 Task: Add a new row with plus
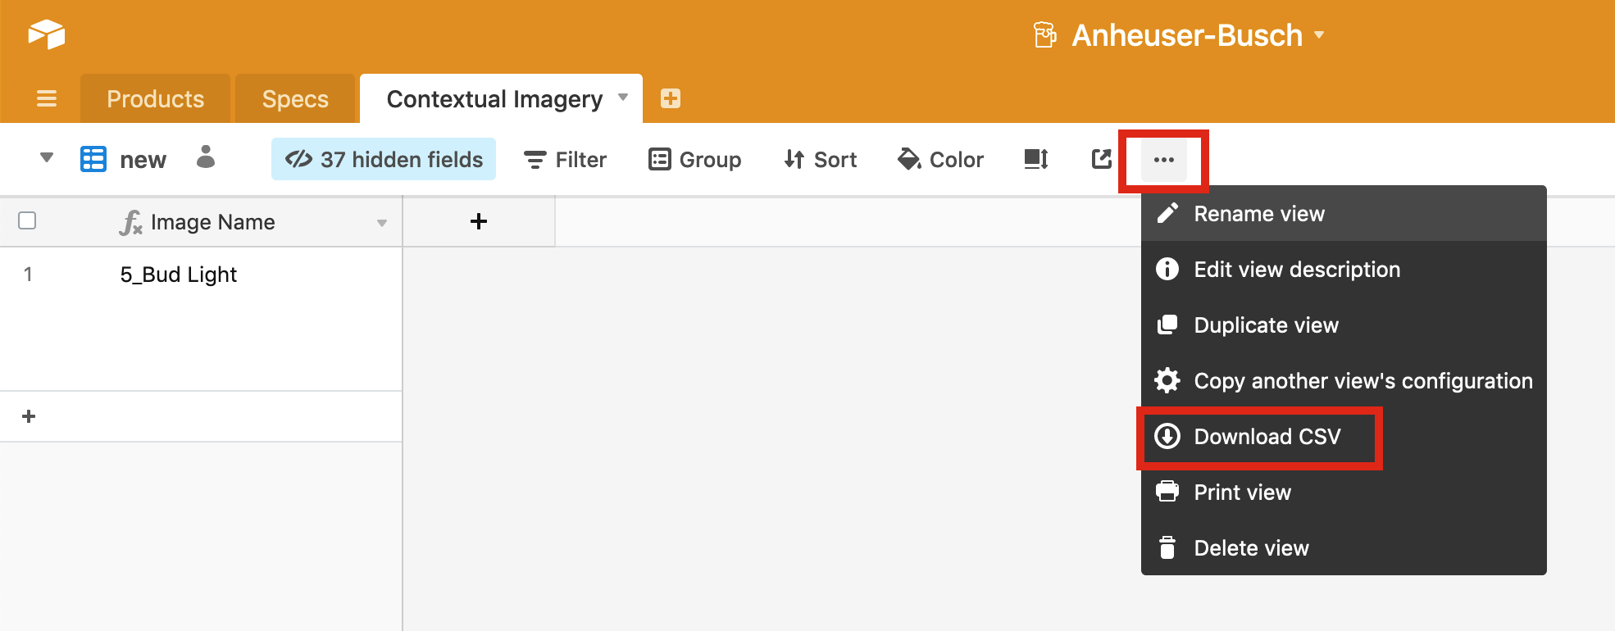(x=29, y=416)
